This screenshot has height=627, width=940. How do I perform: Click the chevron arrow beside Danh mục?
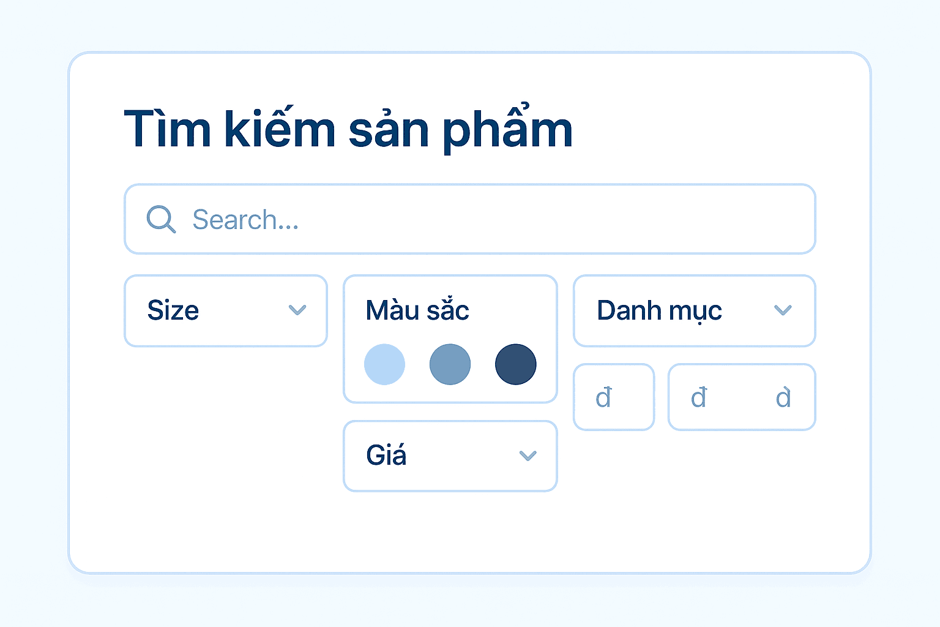(783, 310)
